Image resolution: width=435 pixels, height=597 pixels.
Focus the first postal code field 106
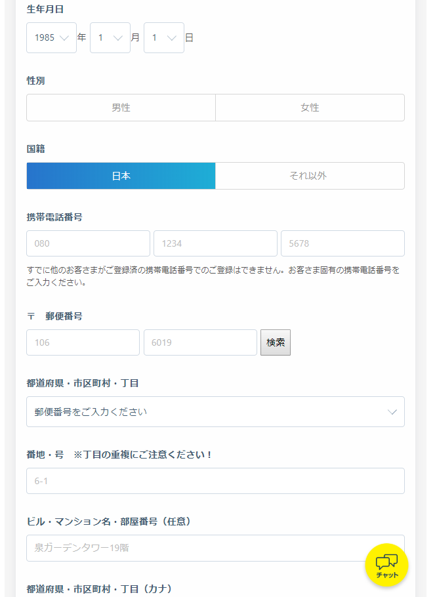click(x=83, y=342)
